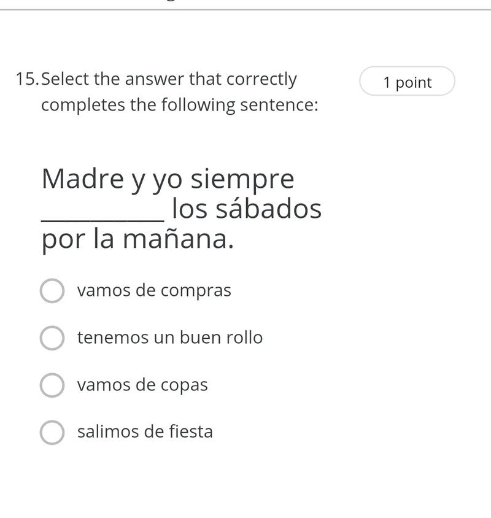This screenshot has height=518, width=491.
Task: Click the 'Select the answer that correctly' line
Action: [x=169, y=80]
